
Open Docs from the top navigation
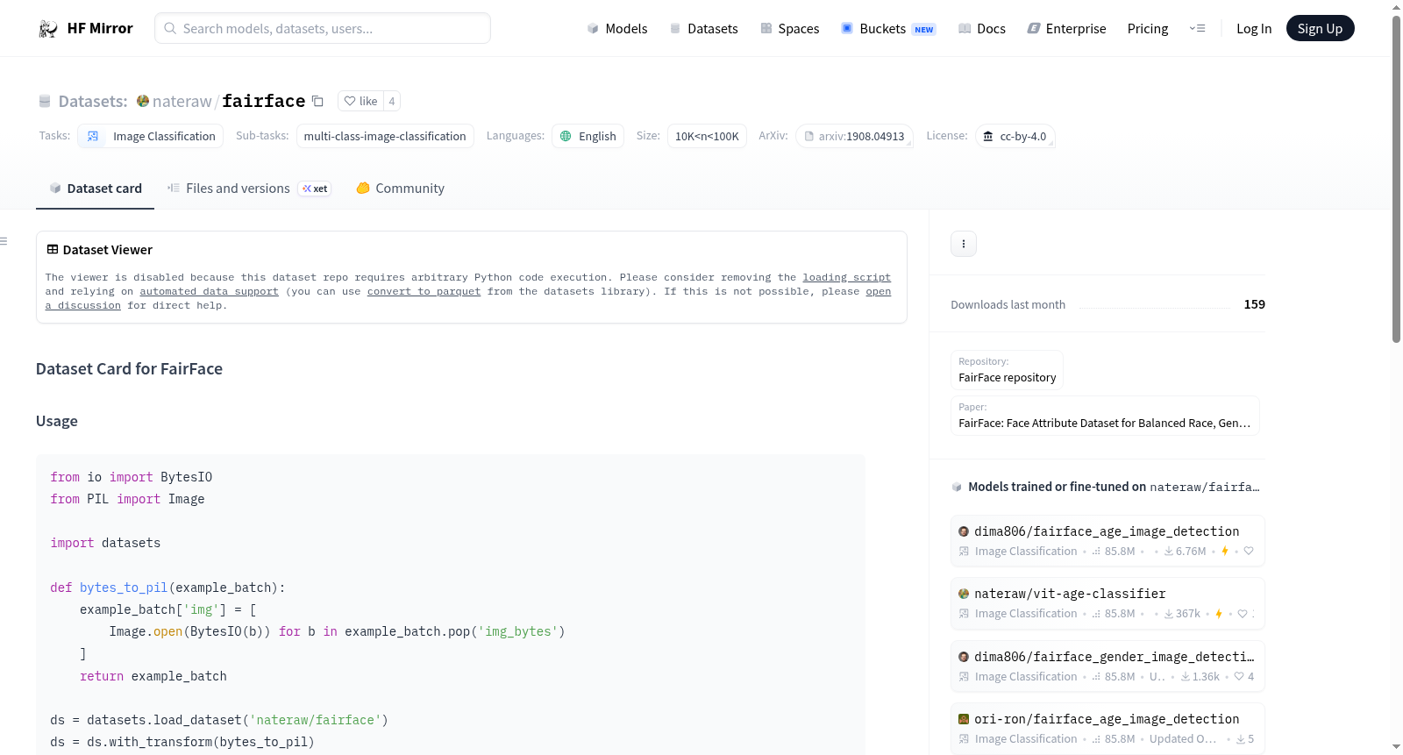982,29
